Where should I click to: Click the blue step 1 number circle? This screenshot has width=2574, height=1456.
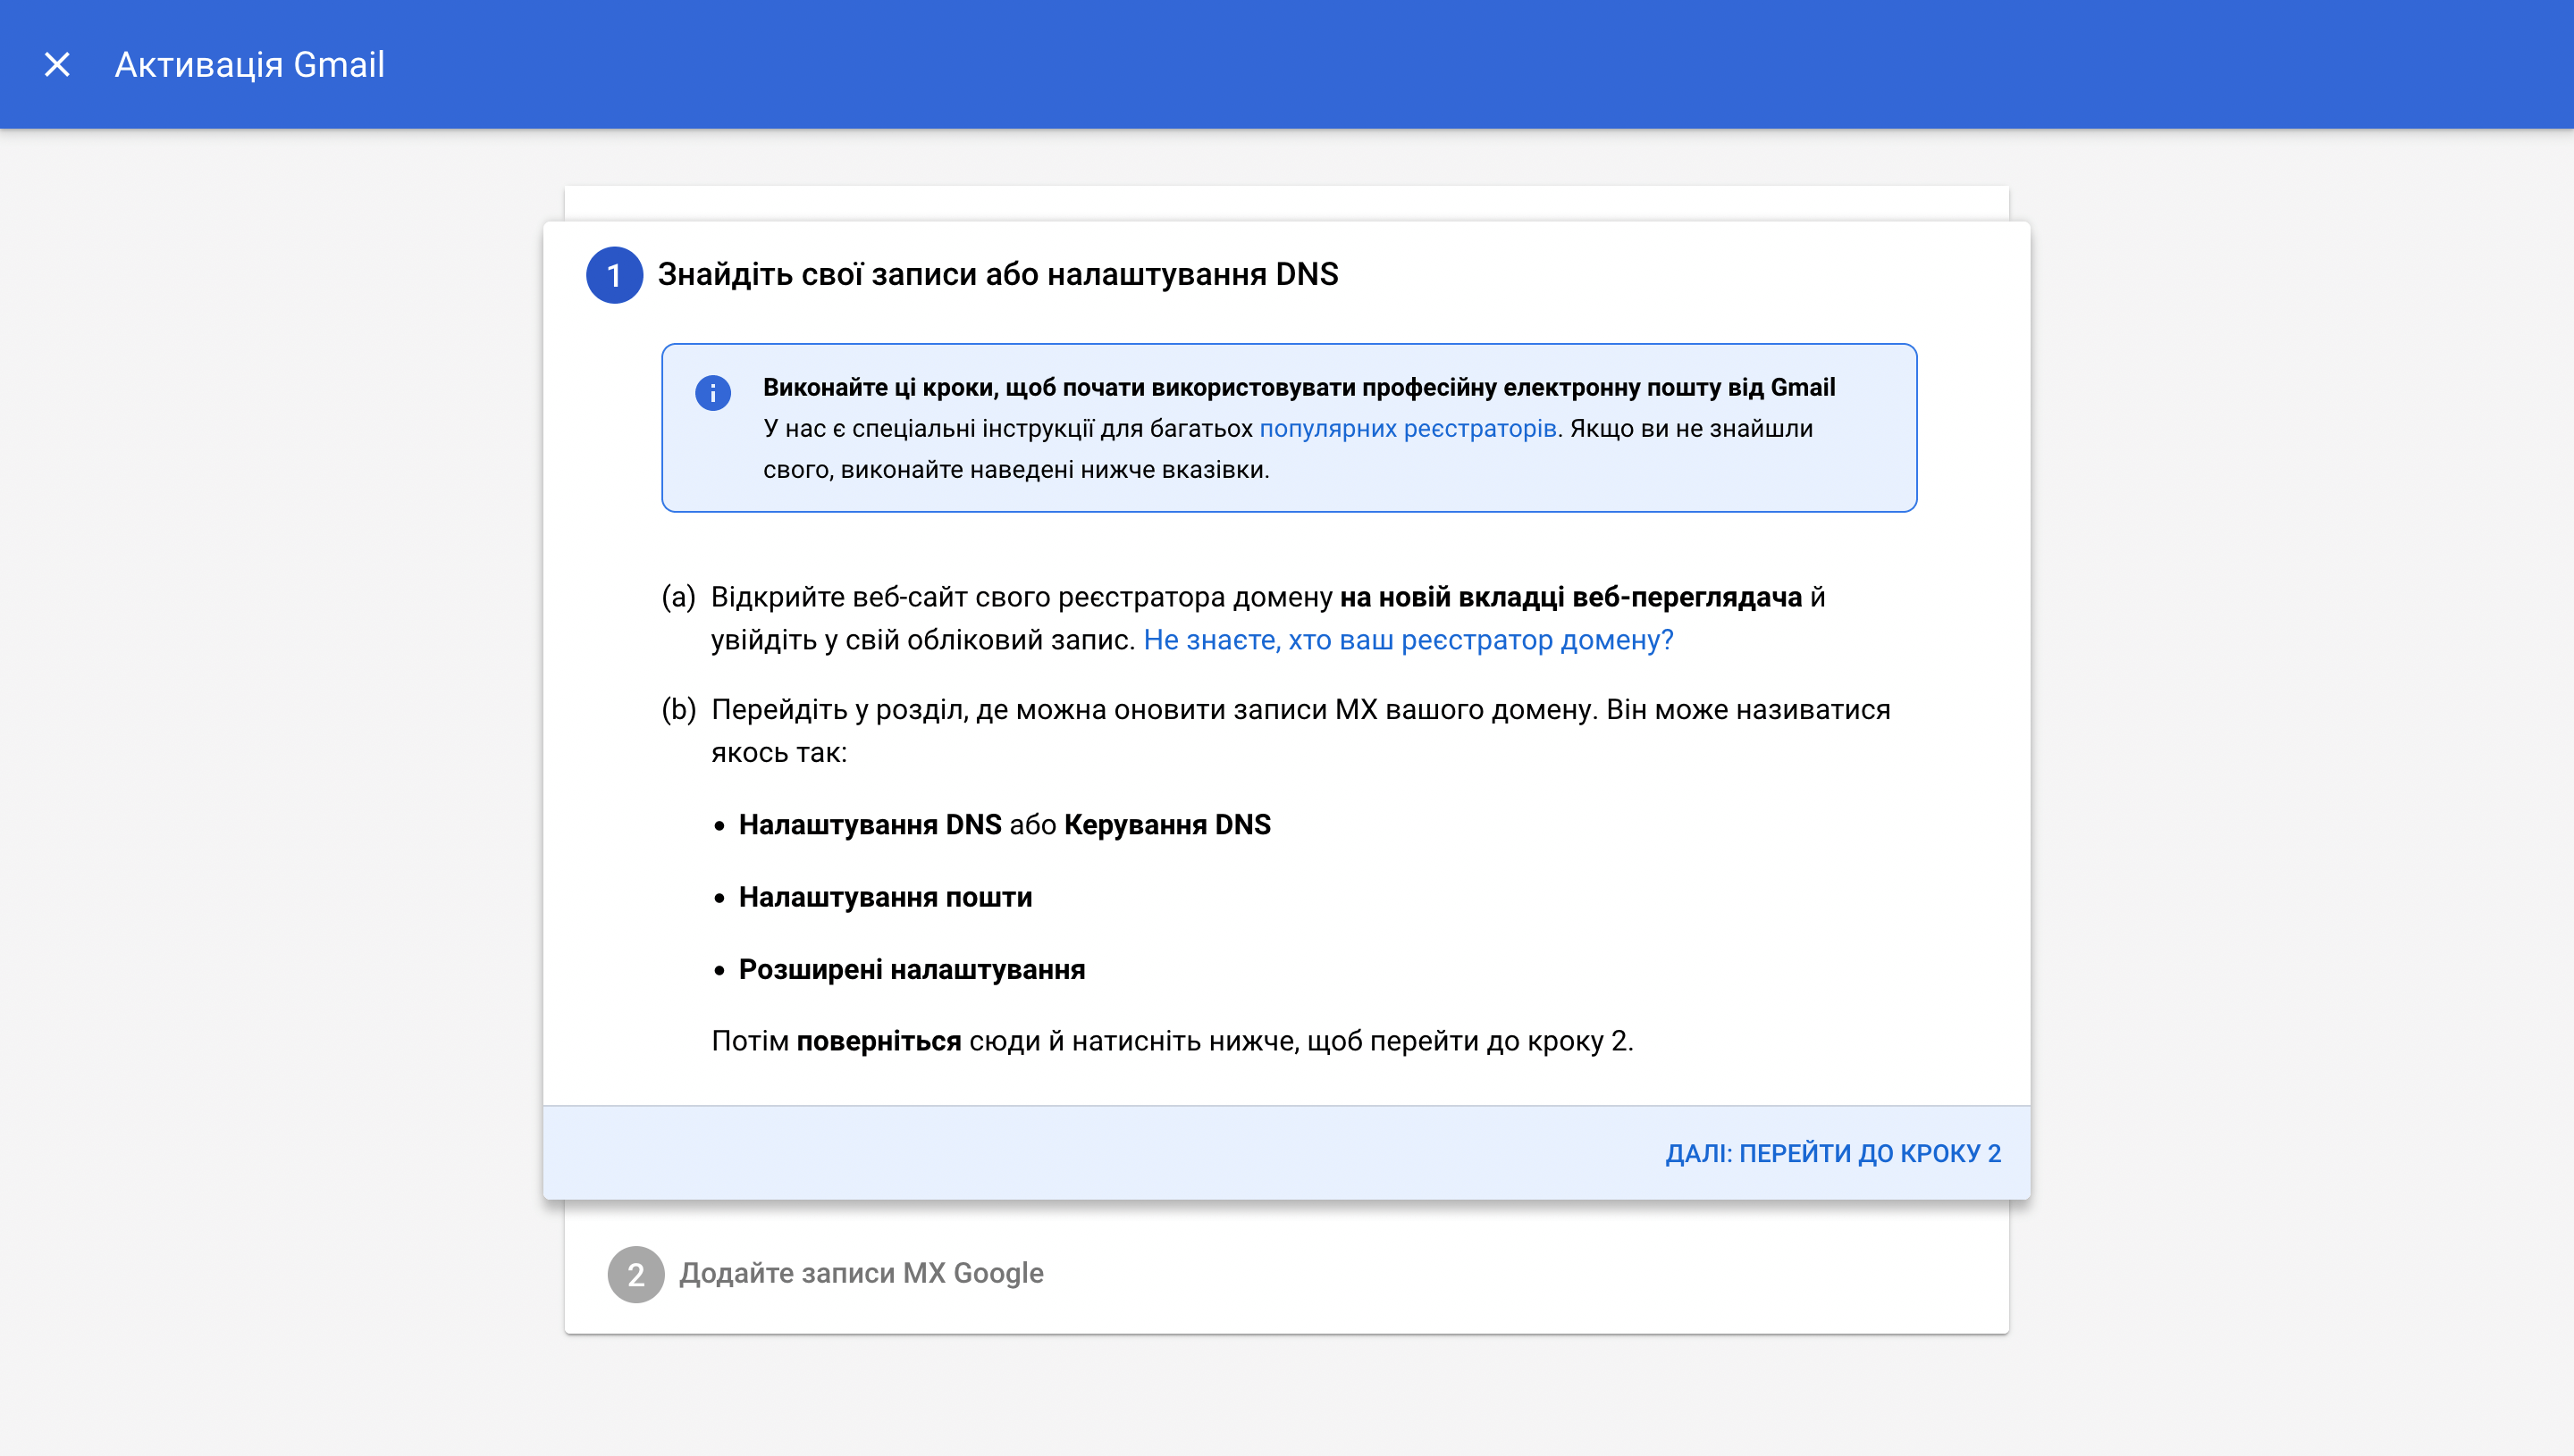point(614,275)
